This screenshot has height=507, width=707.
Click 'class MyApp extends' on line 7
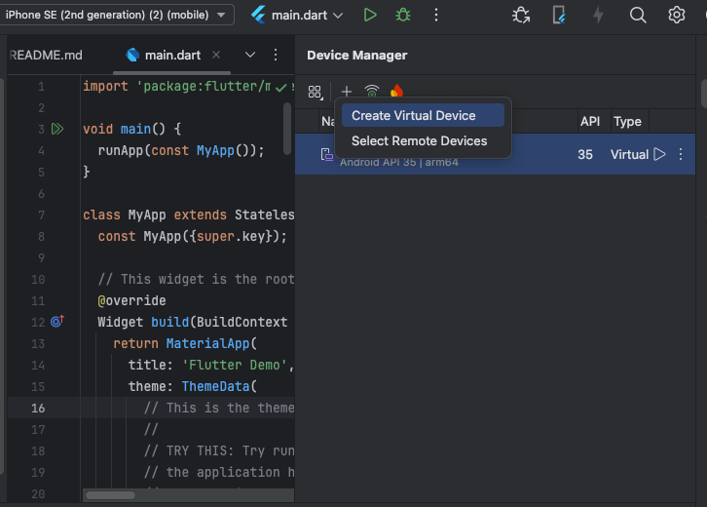point(155,214)
